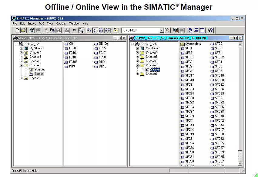Open the Edit menu
Screen dimensions: 258x177
click(22, 24)
